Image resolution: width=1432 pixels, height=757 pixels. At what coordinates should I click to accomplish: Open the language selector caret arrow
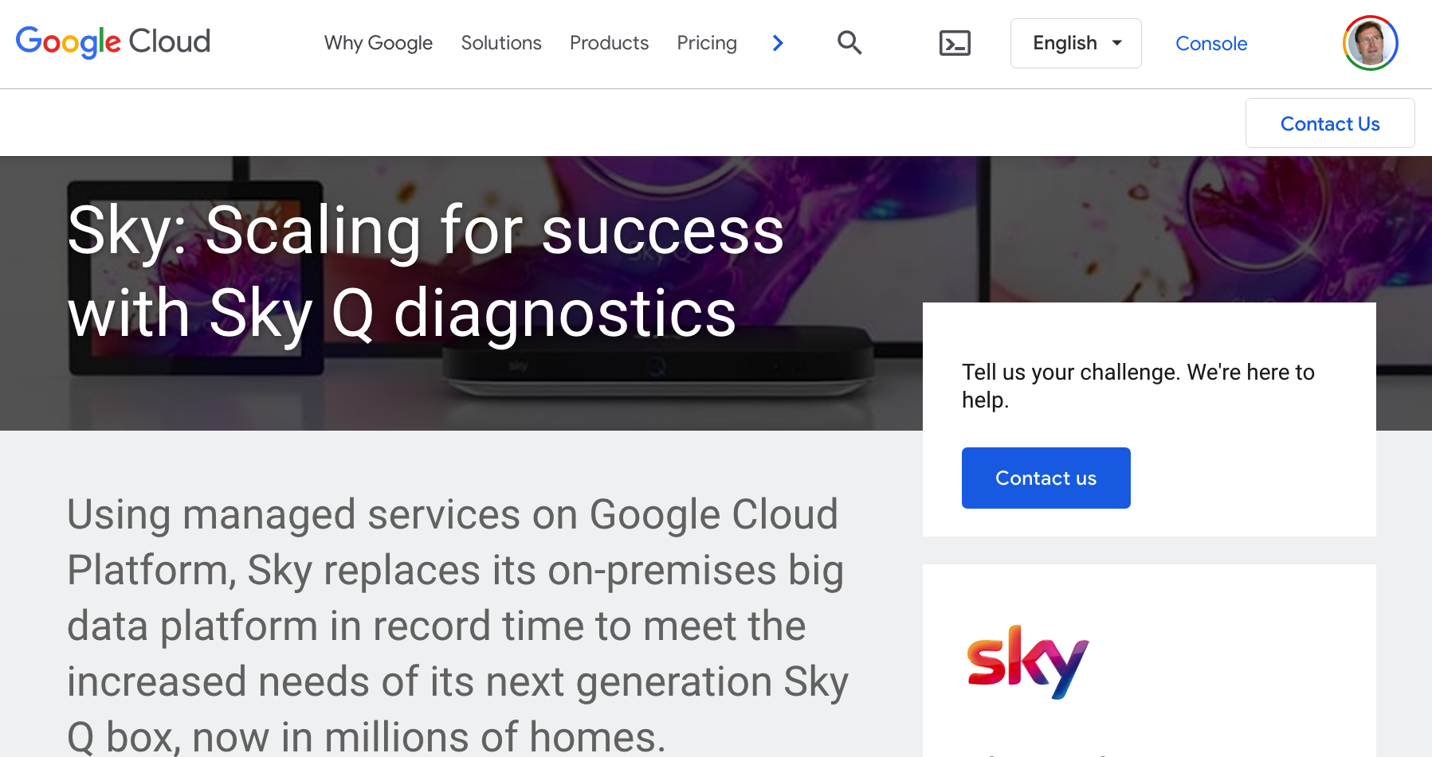[x=1117, y=44]
